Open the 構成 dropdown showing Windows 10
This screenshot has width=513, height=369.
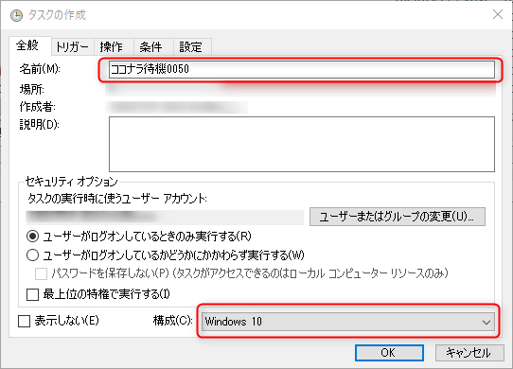tap(348, 322)
